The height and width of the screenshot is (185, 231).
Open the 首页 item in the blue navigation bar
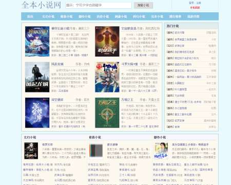point(30,16)
